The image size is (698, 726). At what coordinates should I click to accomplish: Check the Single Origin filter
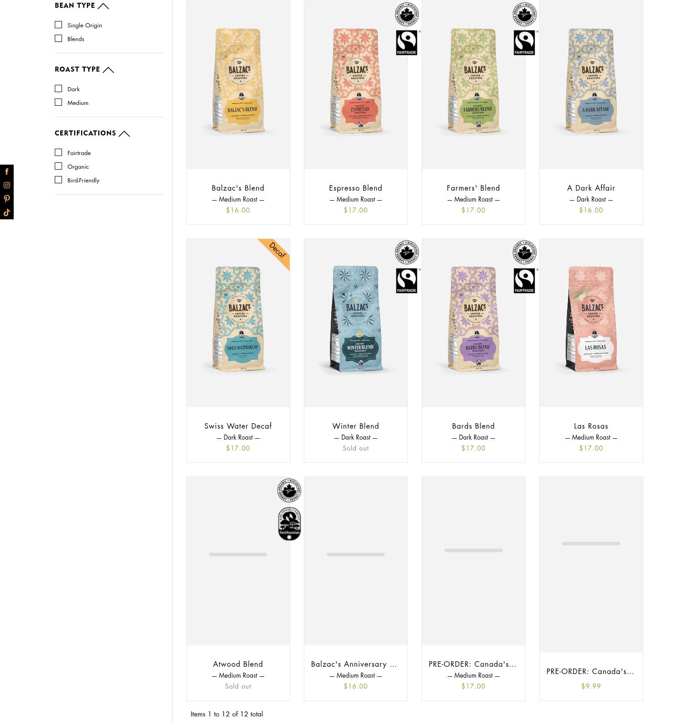click(x=58, y=25)
